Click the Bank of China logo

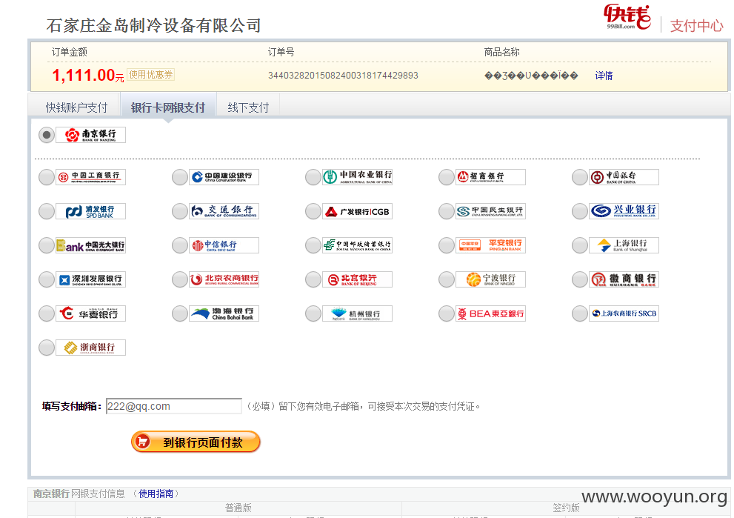pos(624,177)
